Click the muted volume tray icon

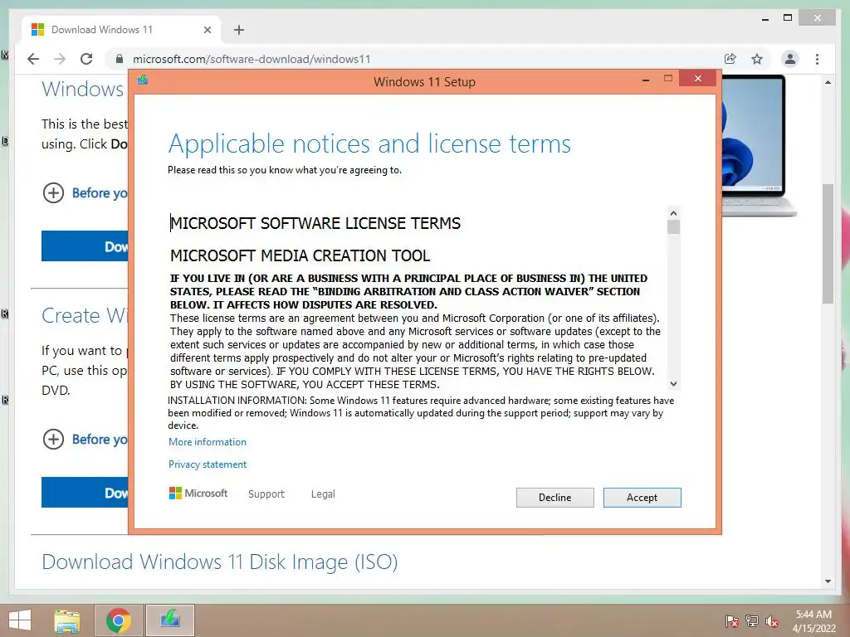coord(772,621)
